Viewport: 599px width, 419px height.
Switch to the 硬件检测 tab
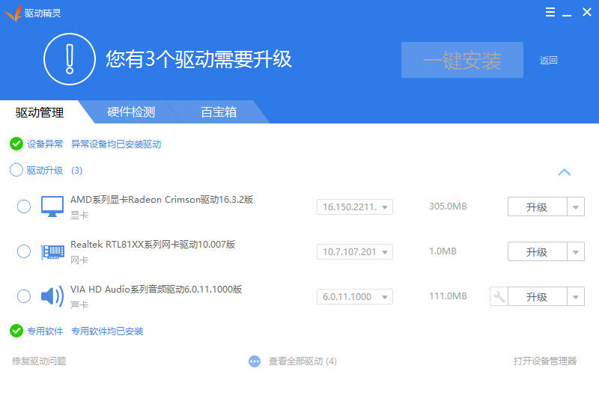tap(131, 111)
